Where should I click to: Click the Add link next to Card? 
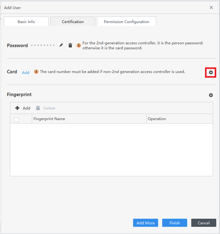click(x=26, y=72)
